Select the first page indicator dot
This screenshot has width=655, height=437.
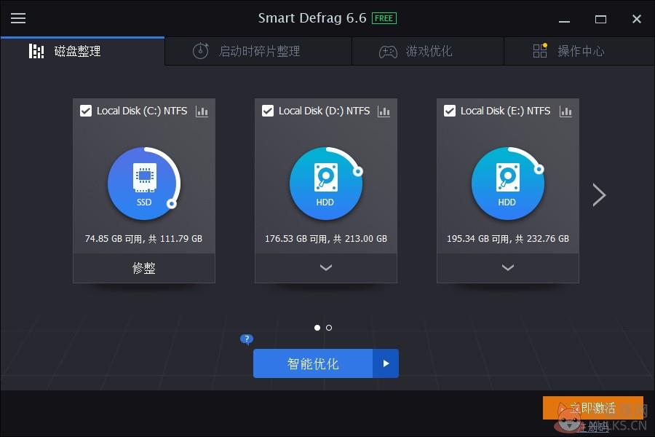point(317,328)
